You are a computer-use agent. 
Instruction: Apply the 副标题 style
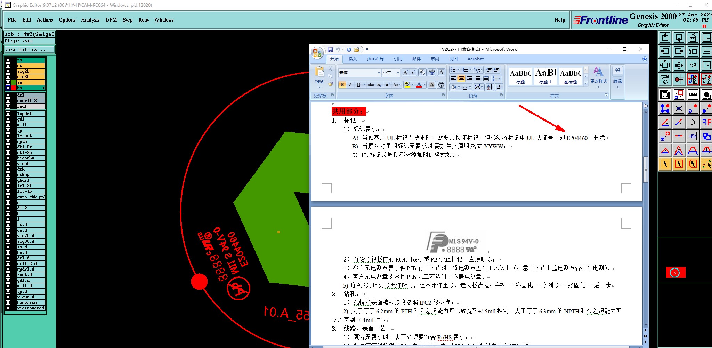(570, 76)
